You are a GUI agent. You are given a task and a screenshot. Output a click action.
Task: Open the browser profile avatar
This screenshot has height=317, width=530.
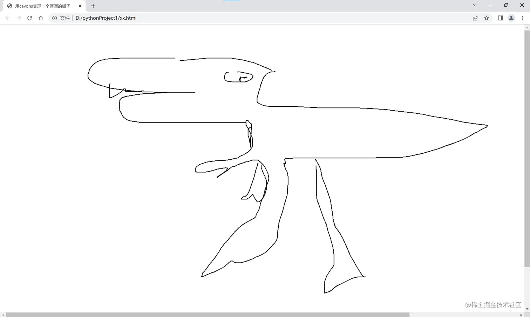[511, 18]
